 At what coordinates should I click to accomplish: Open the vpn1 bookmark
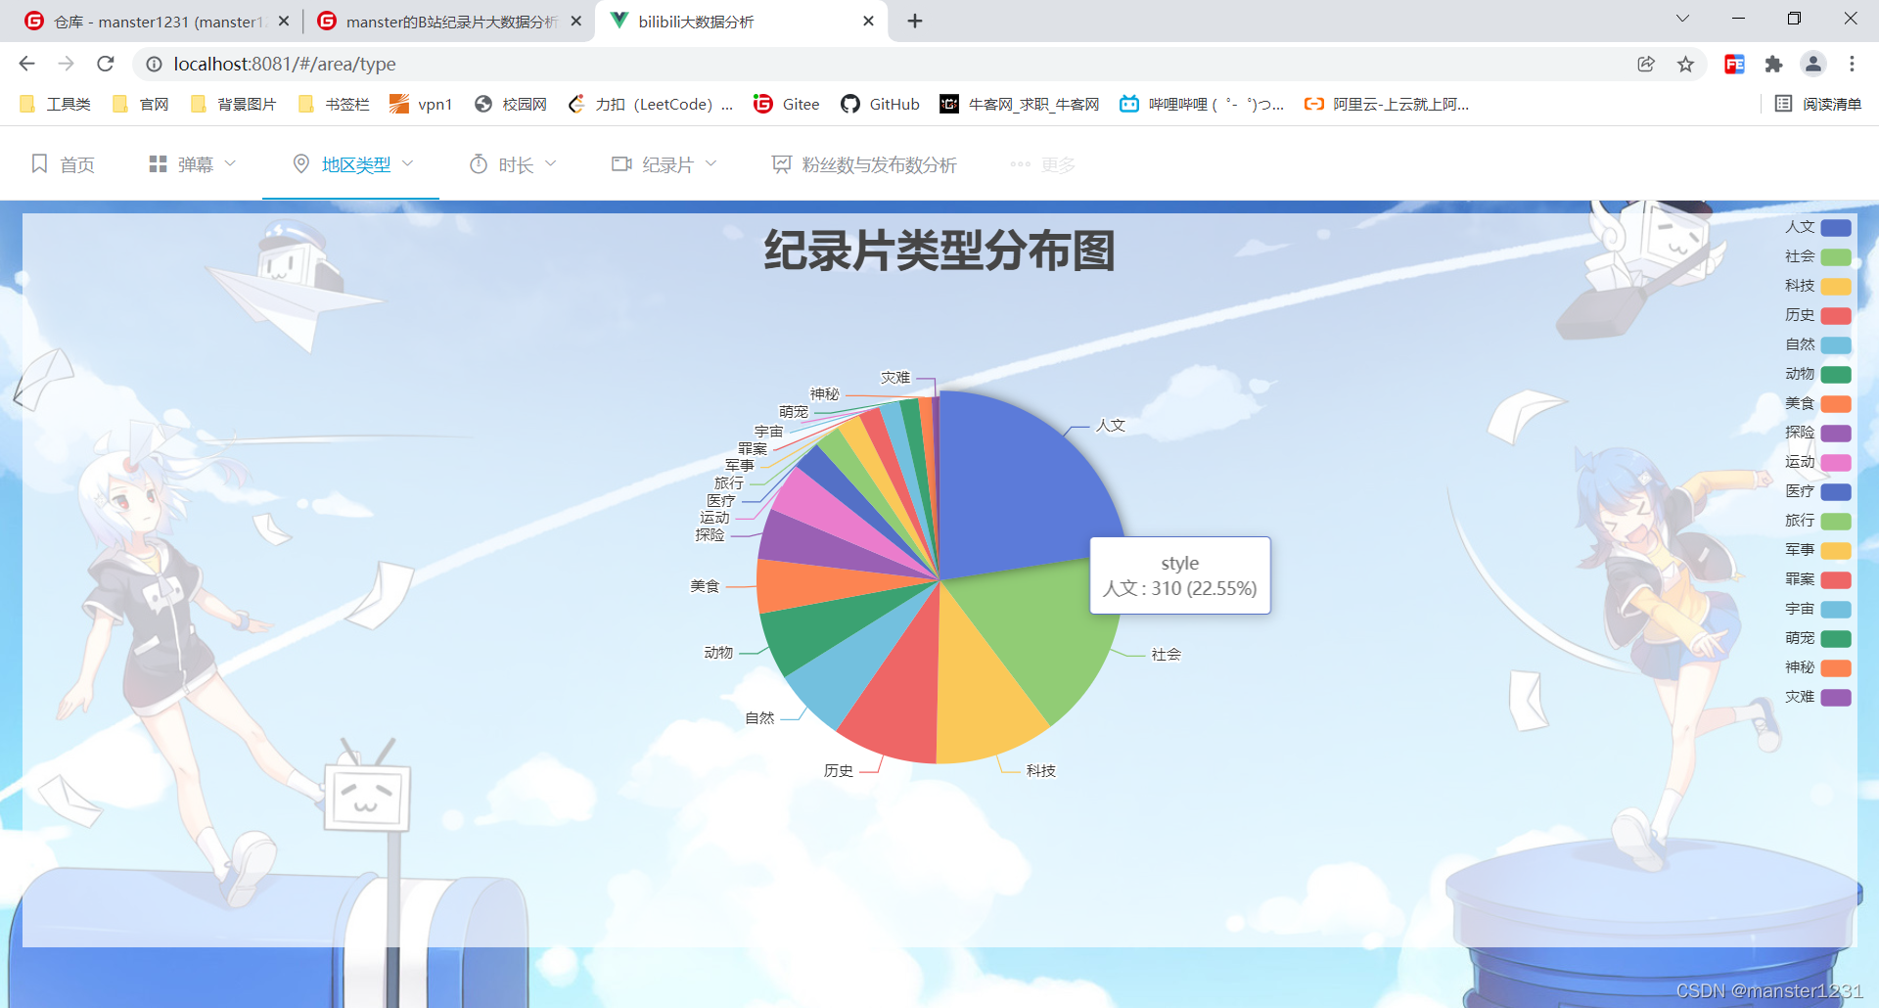[421, 104]
